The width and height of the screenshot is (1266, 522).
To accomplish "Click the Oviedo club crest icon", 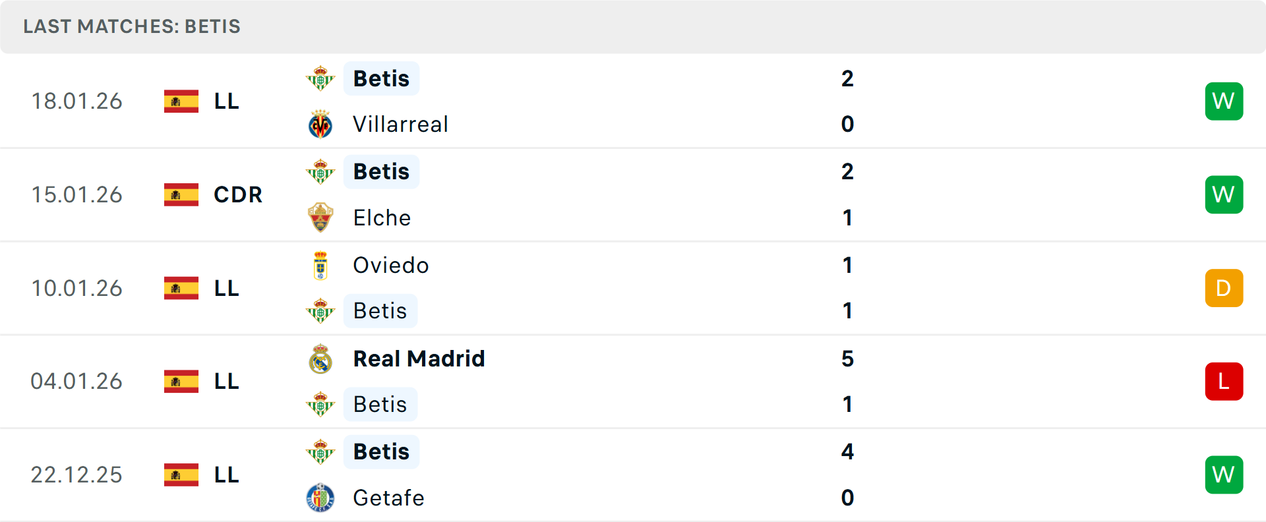I will coord(320,266).
